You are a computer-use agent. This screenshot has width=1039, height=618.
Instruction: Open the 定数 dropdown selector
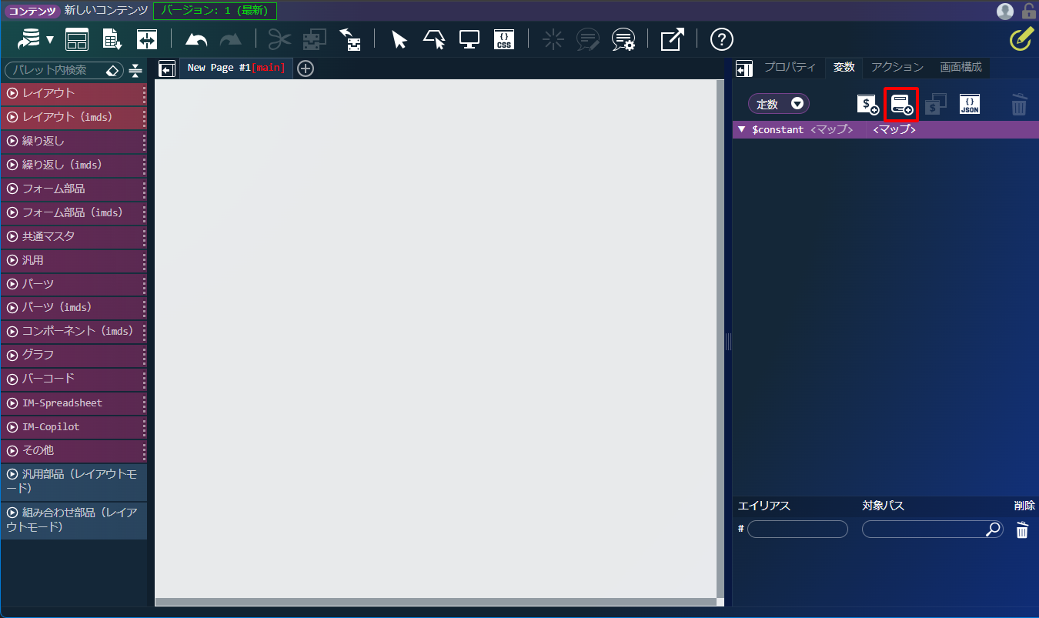point(778,104)
